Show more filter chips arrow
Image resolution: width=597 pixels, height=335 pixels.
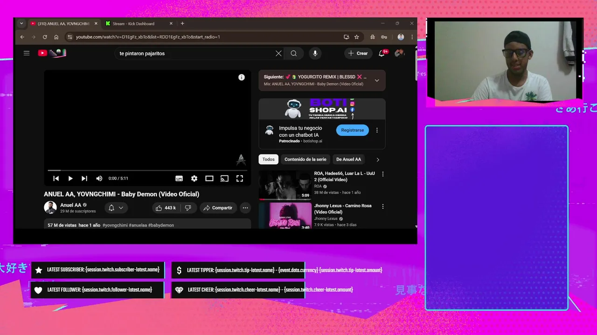378,160
